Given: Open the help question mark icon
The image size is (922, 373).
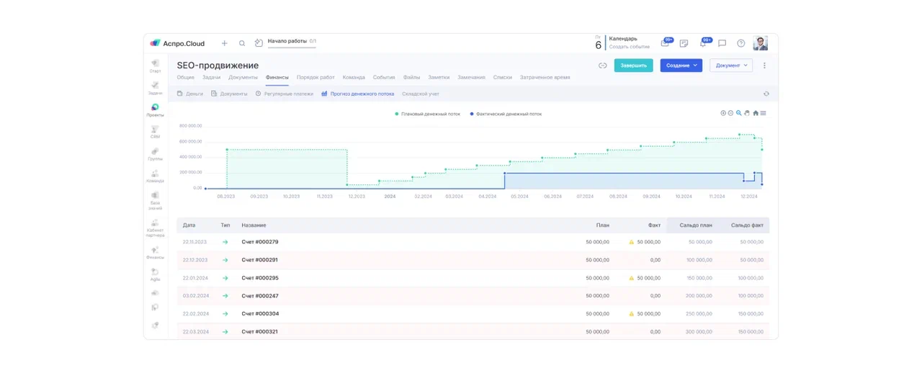Looking at the screenshot, I should [740, 43].
